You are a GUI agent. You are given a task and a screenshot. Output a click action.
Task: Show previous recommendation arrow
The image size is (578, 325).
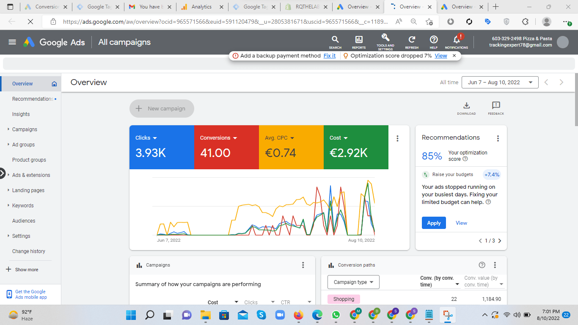click(x=480, y=241)
